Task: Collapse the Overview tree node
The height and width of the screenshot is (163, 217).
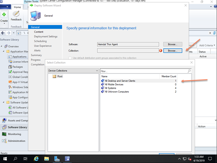Action: click(x=1, y=46)
